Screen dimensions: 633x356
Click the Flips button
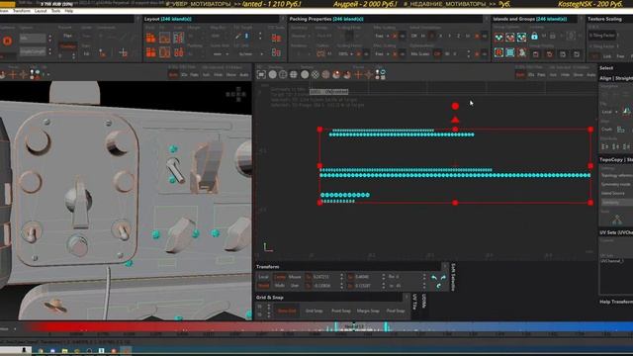coord(68,36)
